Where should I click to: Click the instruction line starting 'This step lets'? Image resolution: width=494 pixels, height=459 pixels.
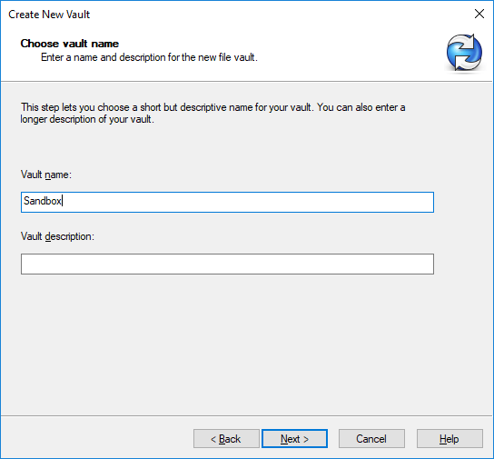[x=213, y=107]
